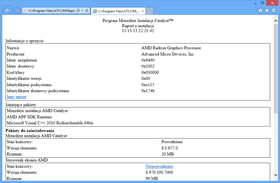The width and height of the screenshot is (280, 183).
Task: Open the 'Inny sprzęt' link
Action: pos(17,97)
